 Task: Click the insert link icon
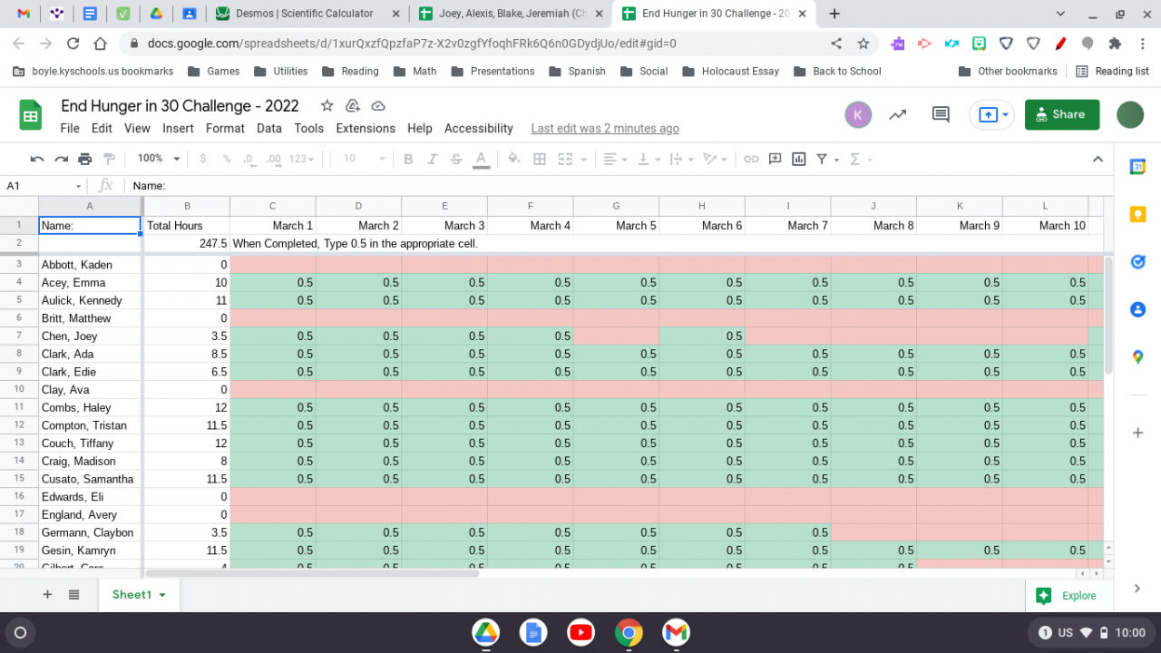tap(751, 159)
